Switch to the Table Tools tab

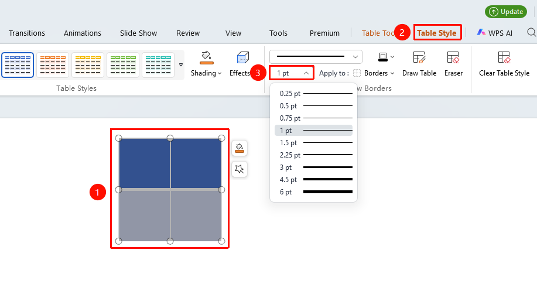378,33
